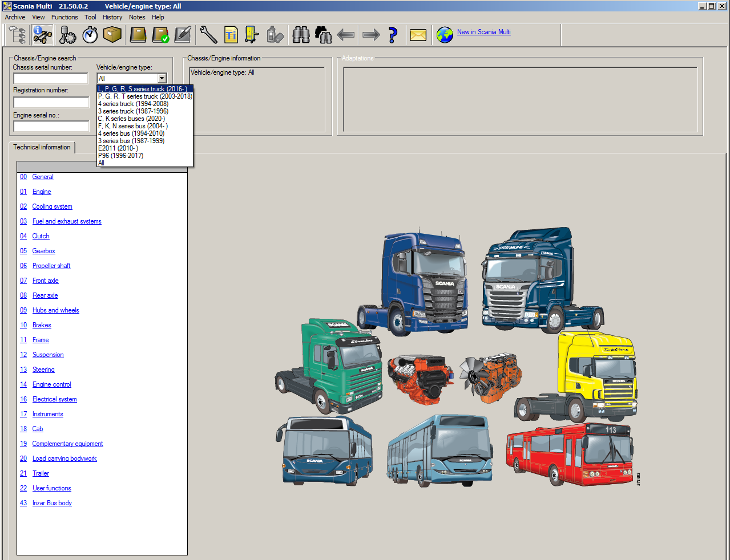This screenshot has width=730, height=560.
Task: Click the blue question mark help icon
Action: tap(393, 35)
